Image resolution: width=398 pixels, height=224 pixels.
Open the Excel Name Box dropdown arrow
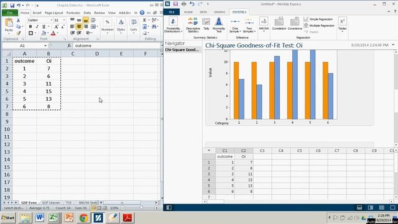45,45
